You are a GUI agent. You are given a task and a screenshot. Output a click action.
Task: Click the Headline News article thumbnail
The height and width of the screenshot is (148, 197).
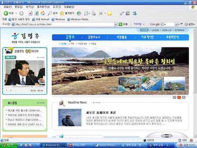click(70, 118)
